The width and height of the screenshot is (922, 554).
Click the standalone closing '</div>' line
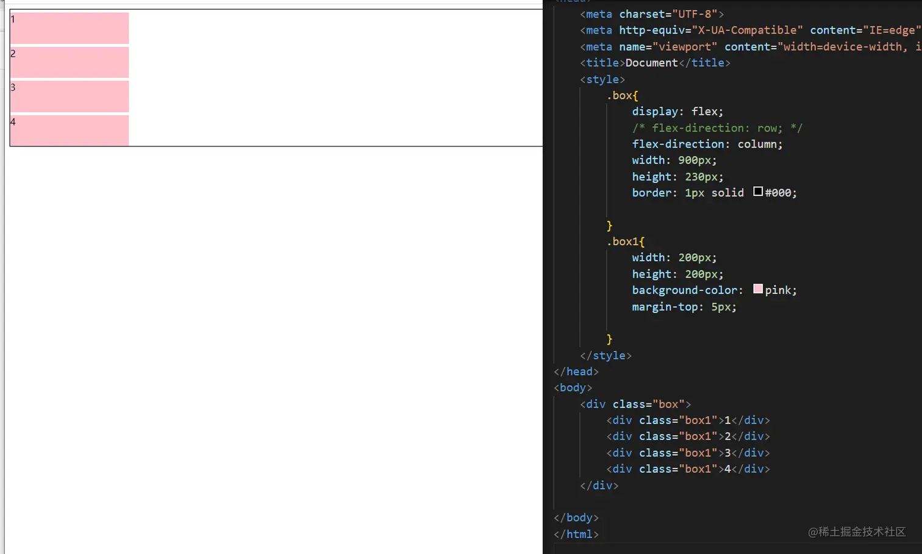click(x=599, y=486)
